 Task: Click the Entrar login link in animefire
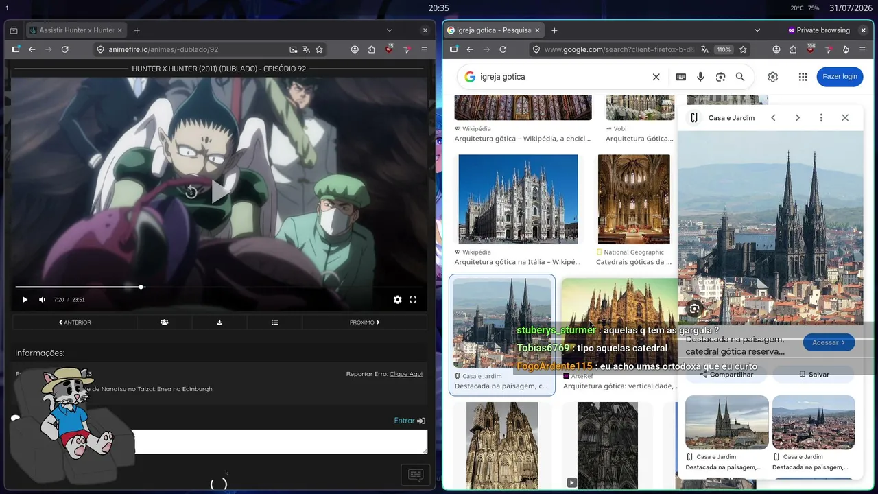410,421
